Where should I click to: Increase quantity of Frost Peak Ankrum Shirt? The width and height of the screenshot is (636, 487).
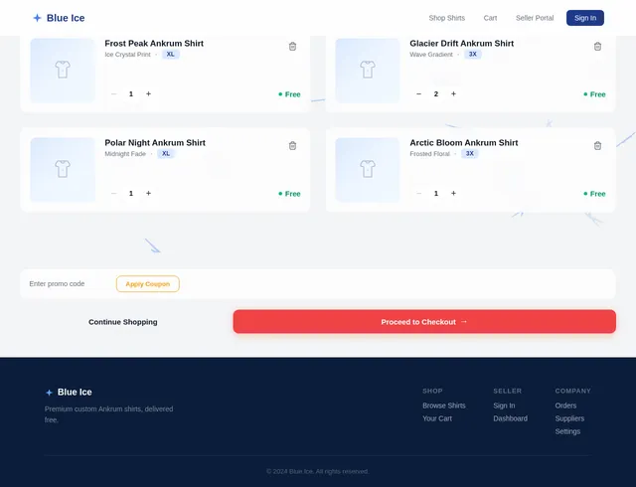tap(148, 93)
